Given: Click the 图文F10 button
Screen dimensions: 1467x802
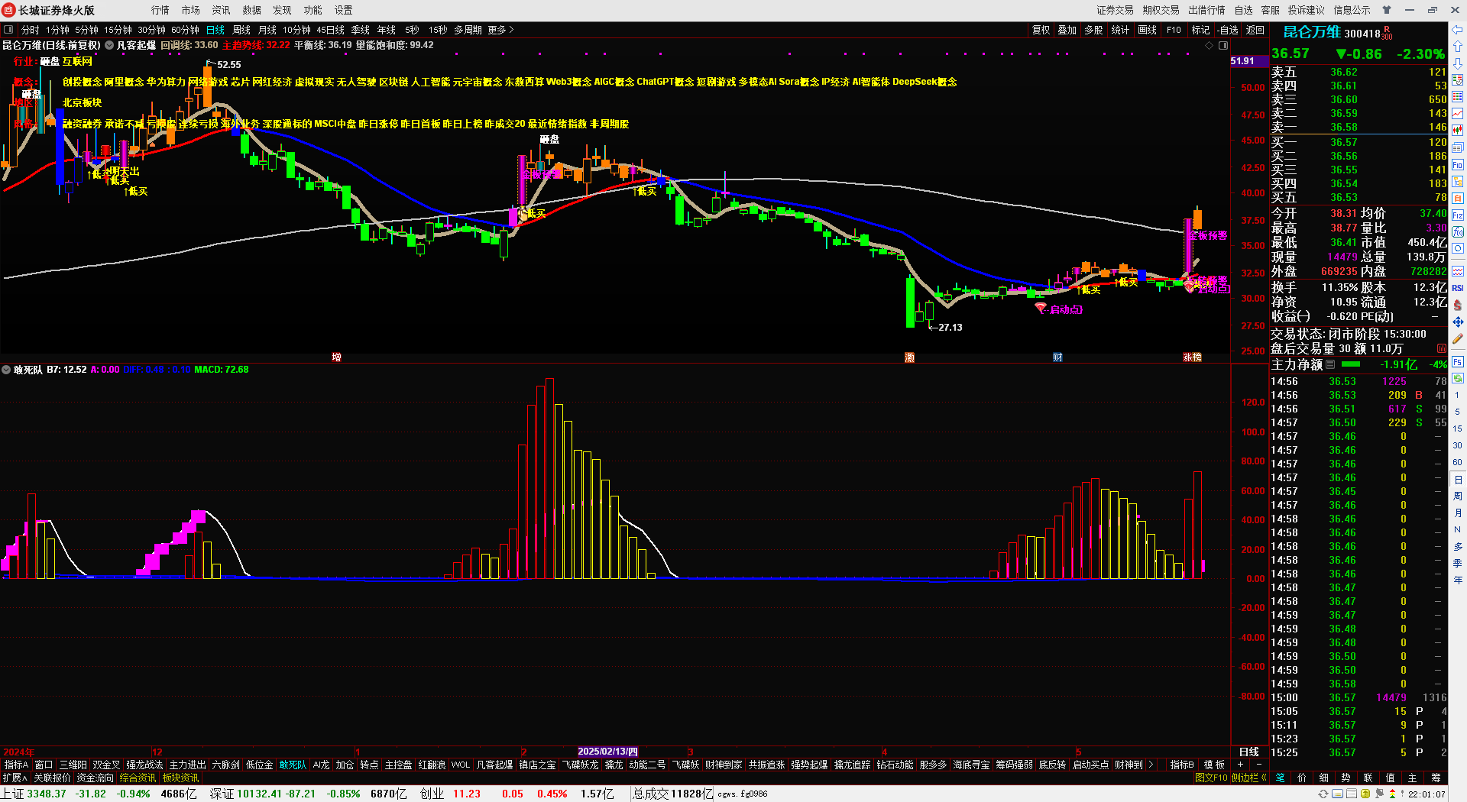Looking at the screenshot, I should click(1211, 778).
